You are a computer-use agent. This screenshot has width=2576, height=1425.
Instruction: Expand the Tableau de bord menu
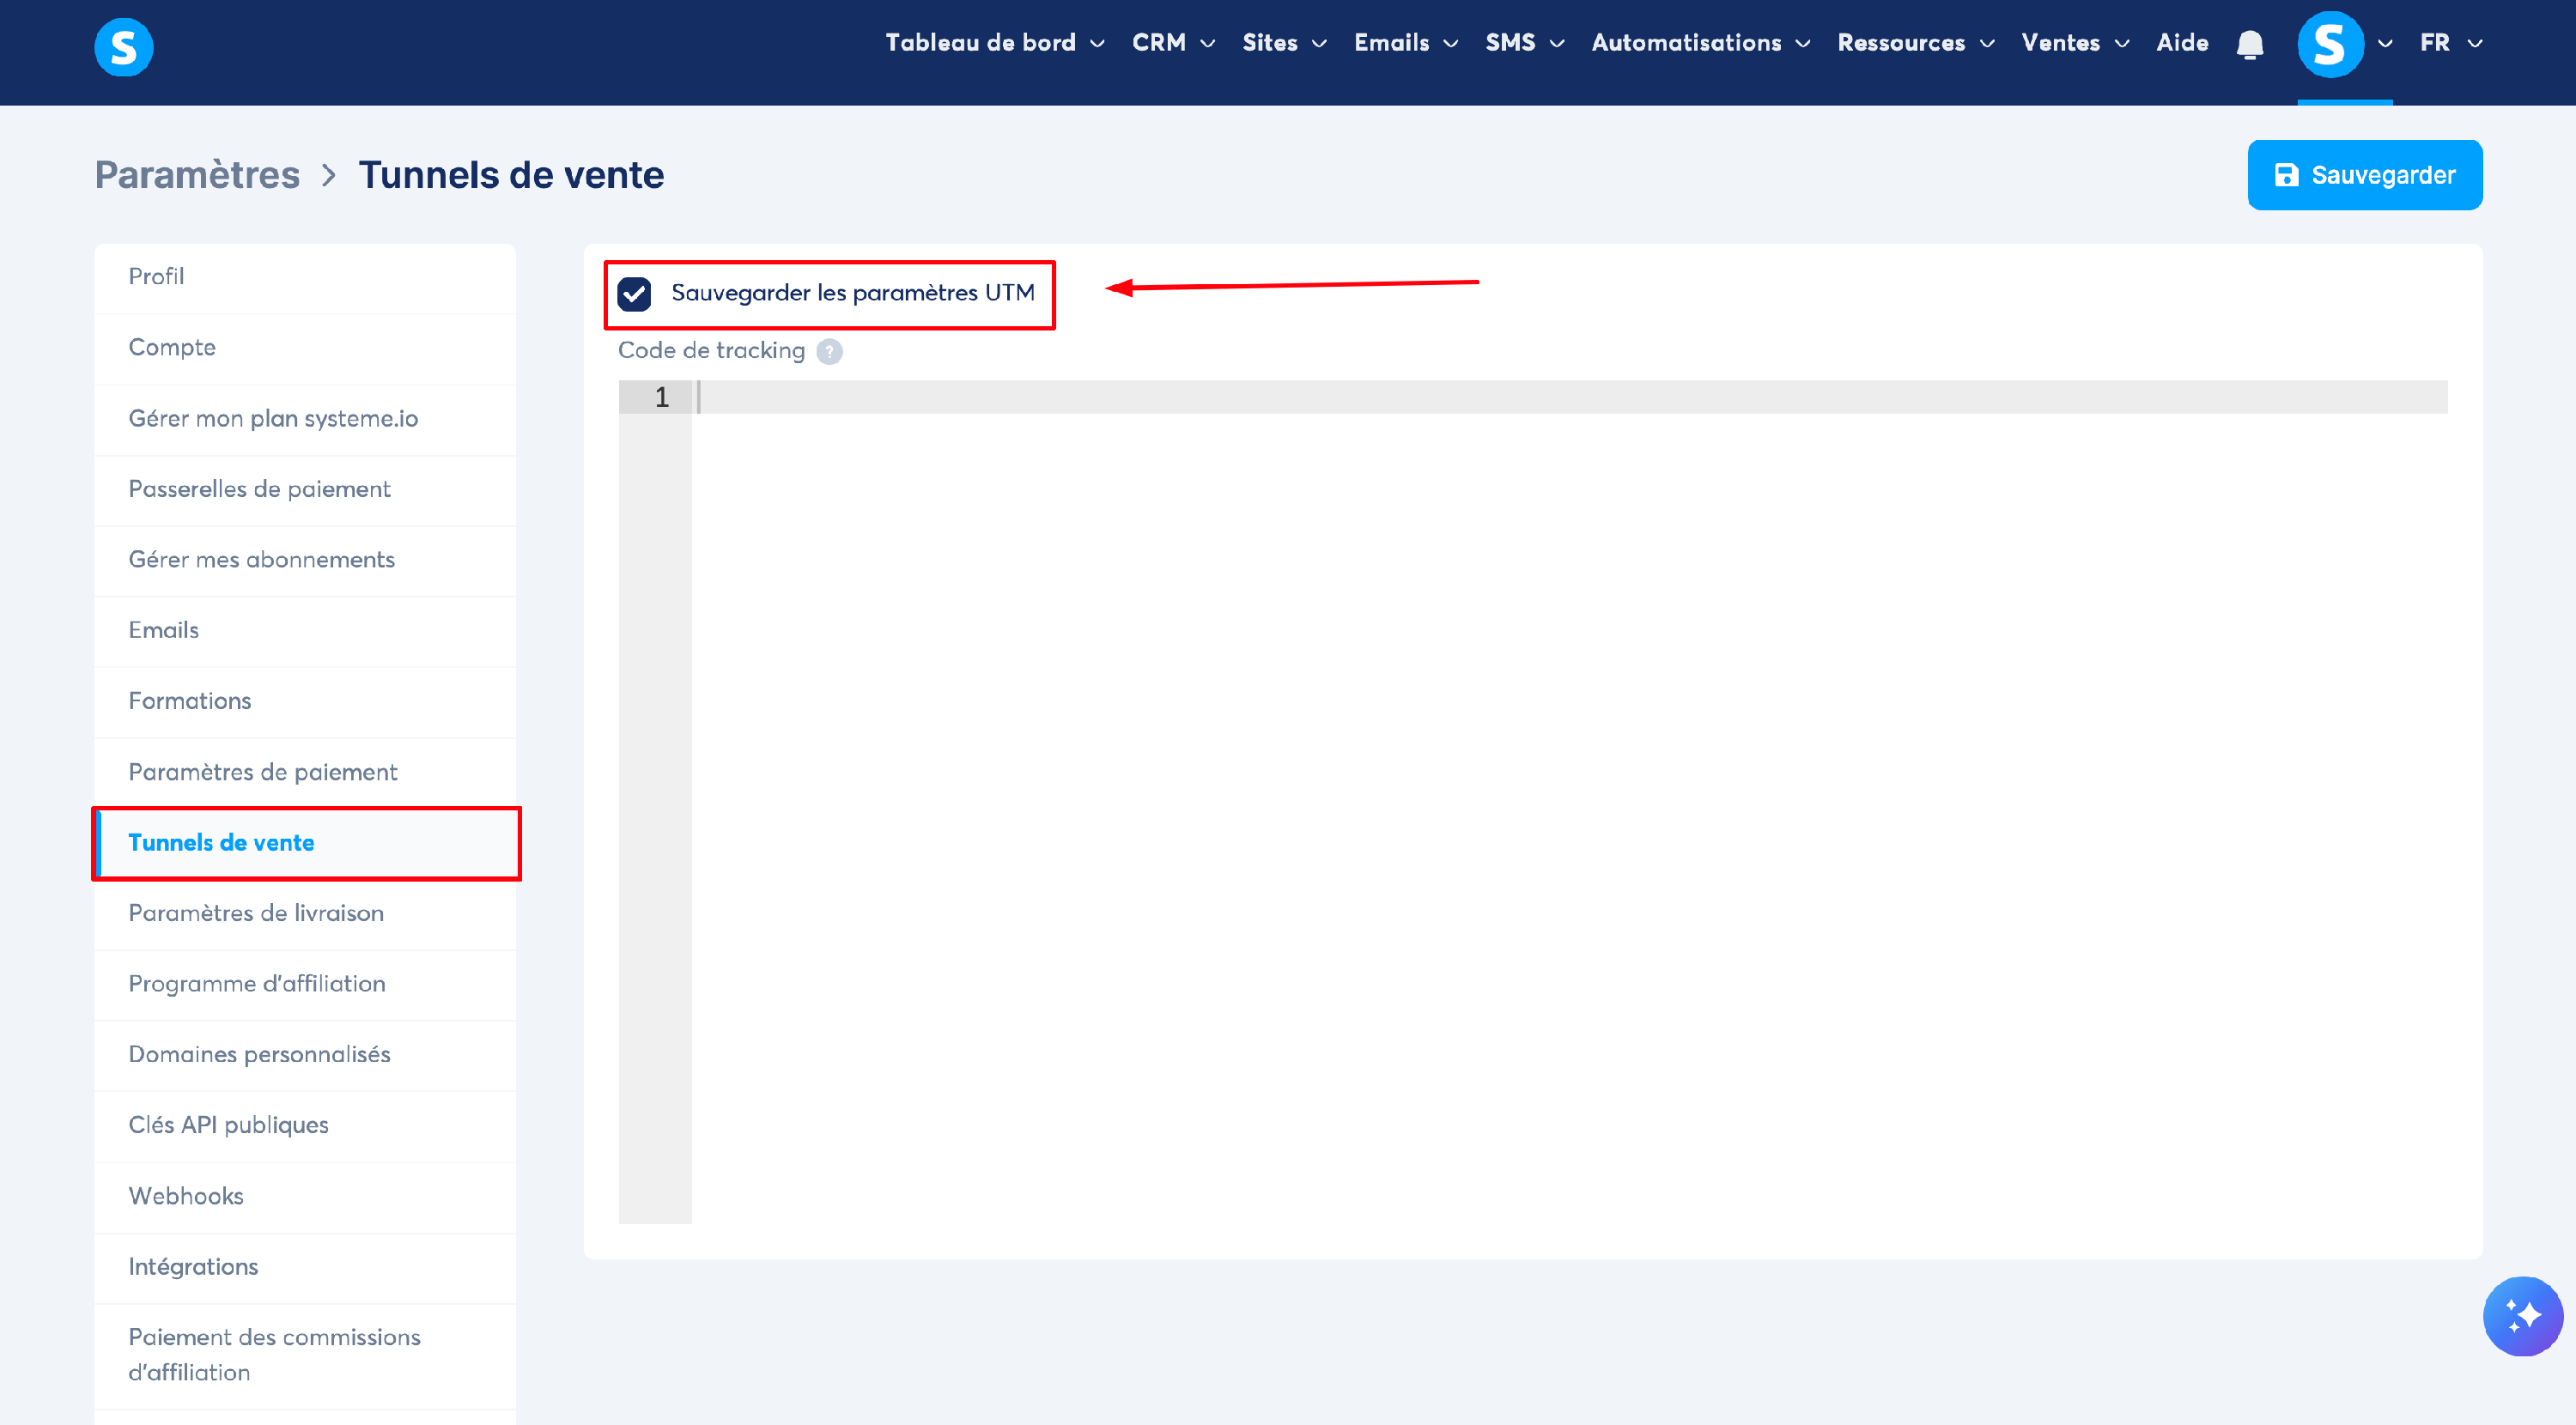pos(994,43)
